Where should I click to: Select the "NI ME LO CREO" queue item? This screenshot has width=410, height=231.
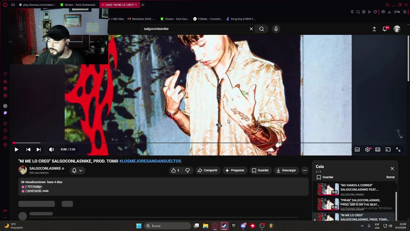354,217
